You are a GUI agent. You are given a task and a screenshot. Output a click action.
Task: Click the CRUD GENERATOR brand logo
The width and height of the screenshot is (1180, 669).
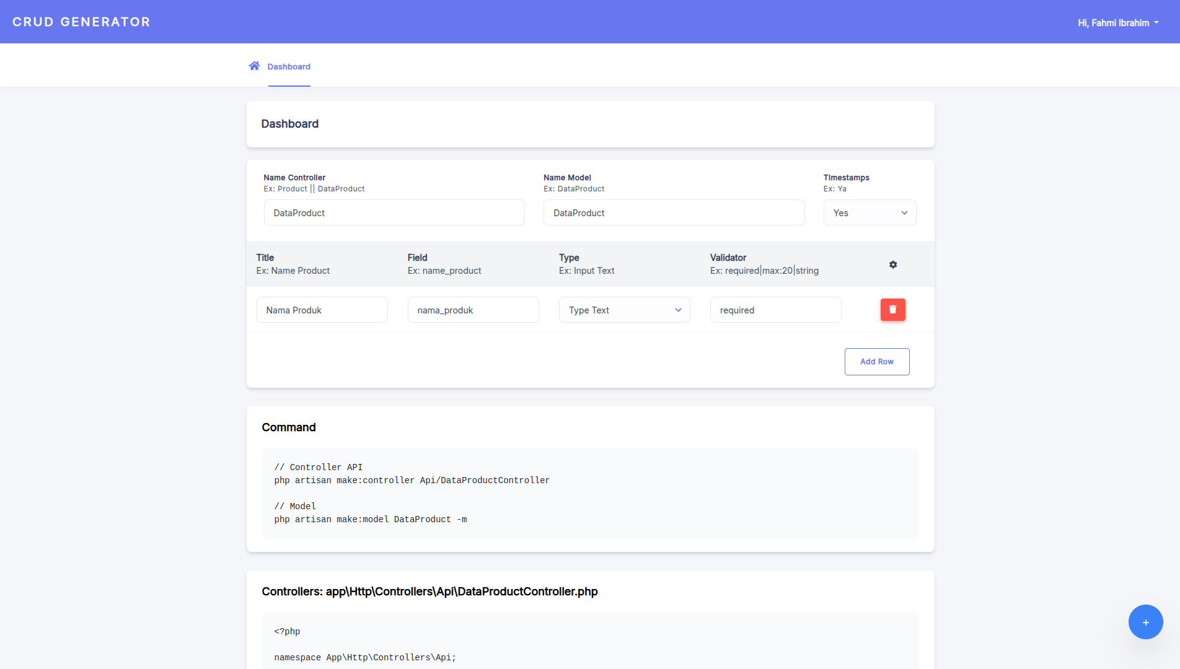point(81,22)
